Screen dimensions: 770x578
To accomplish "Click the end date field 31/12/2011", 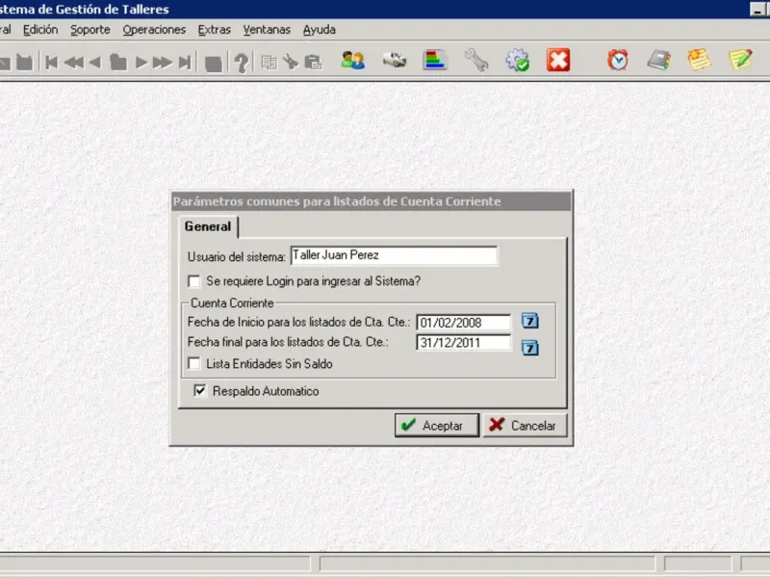I will coord(463,343).
